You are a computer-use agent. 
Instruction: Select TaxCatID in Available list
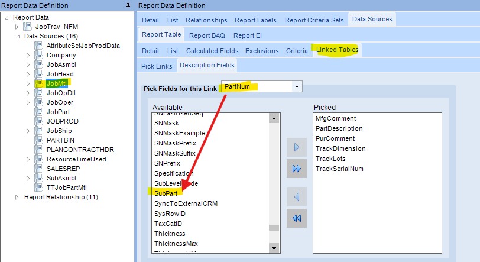coord(168,224)
